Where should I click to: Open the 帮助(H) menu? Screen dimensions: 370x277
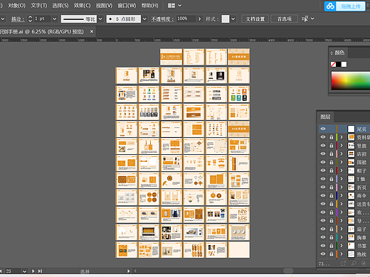tap(150, 6)
